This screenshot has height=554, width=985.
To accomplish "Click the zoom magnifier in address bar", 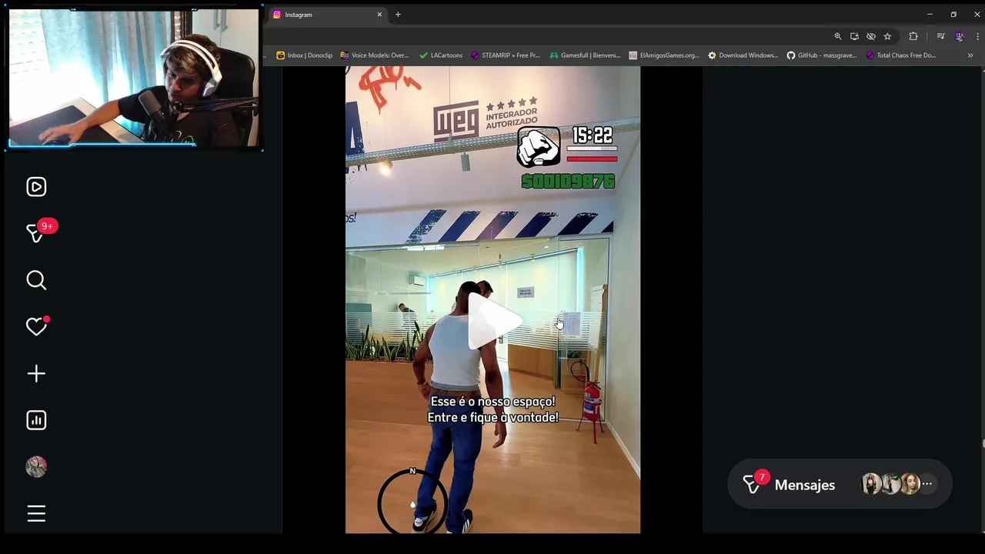I will (838, 36).
